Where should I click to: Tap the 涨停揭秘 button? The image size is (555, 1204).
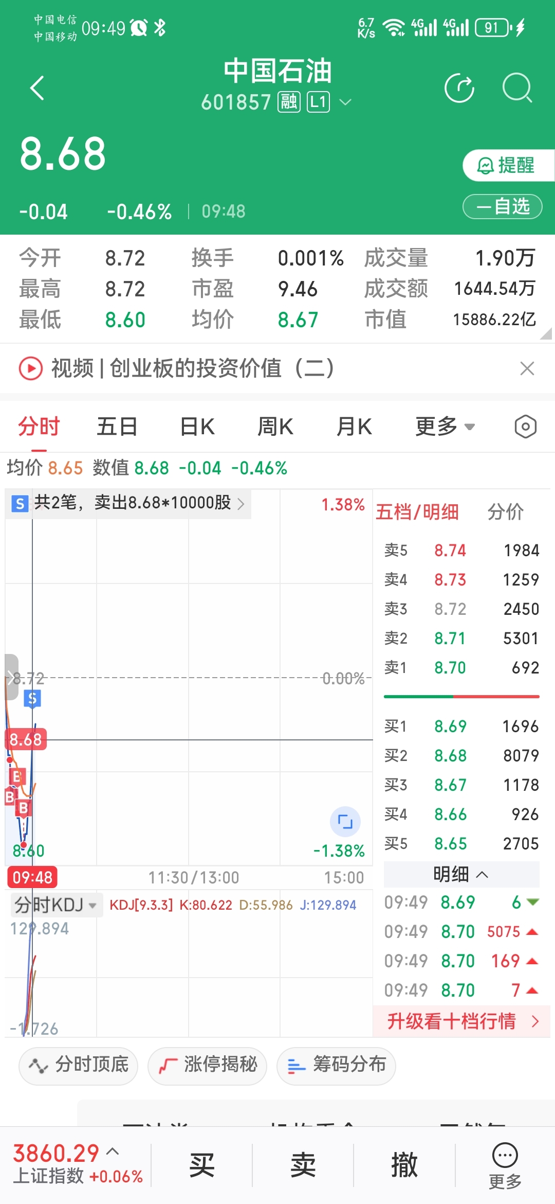(208, 1065)
